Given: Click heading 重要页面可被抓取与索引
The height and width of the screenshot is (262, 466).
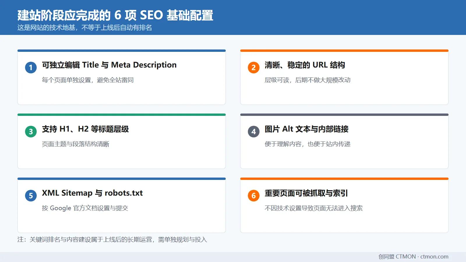Looking at the screenshot, I should click(x=306, y=193).
